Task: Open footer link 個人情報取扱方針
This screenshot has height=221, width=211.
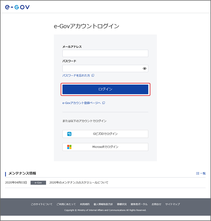Action: pos(103,204)
